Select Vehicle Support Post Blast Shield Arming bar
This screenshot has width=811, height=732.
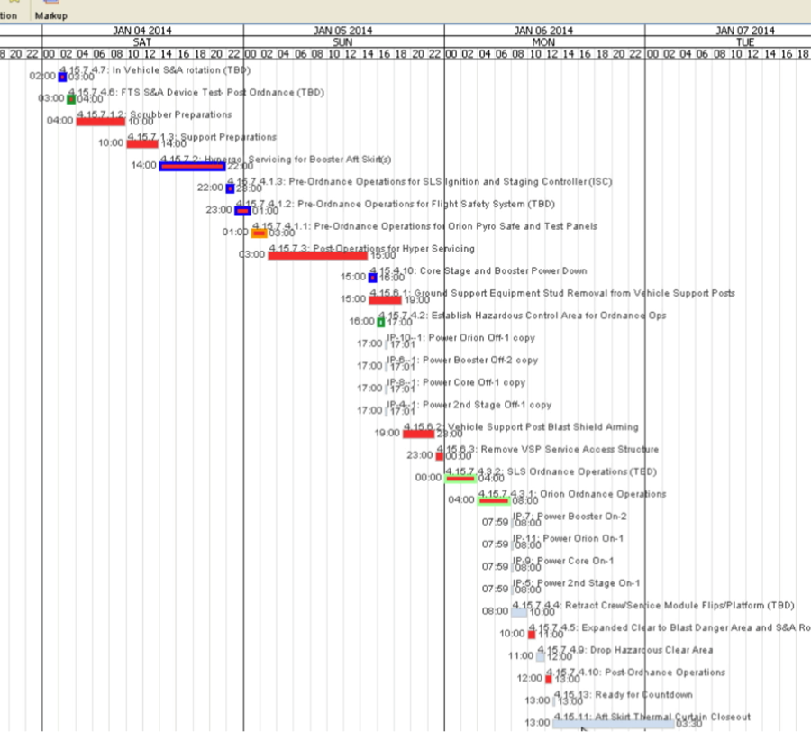tap(418, 434)
